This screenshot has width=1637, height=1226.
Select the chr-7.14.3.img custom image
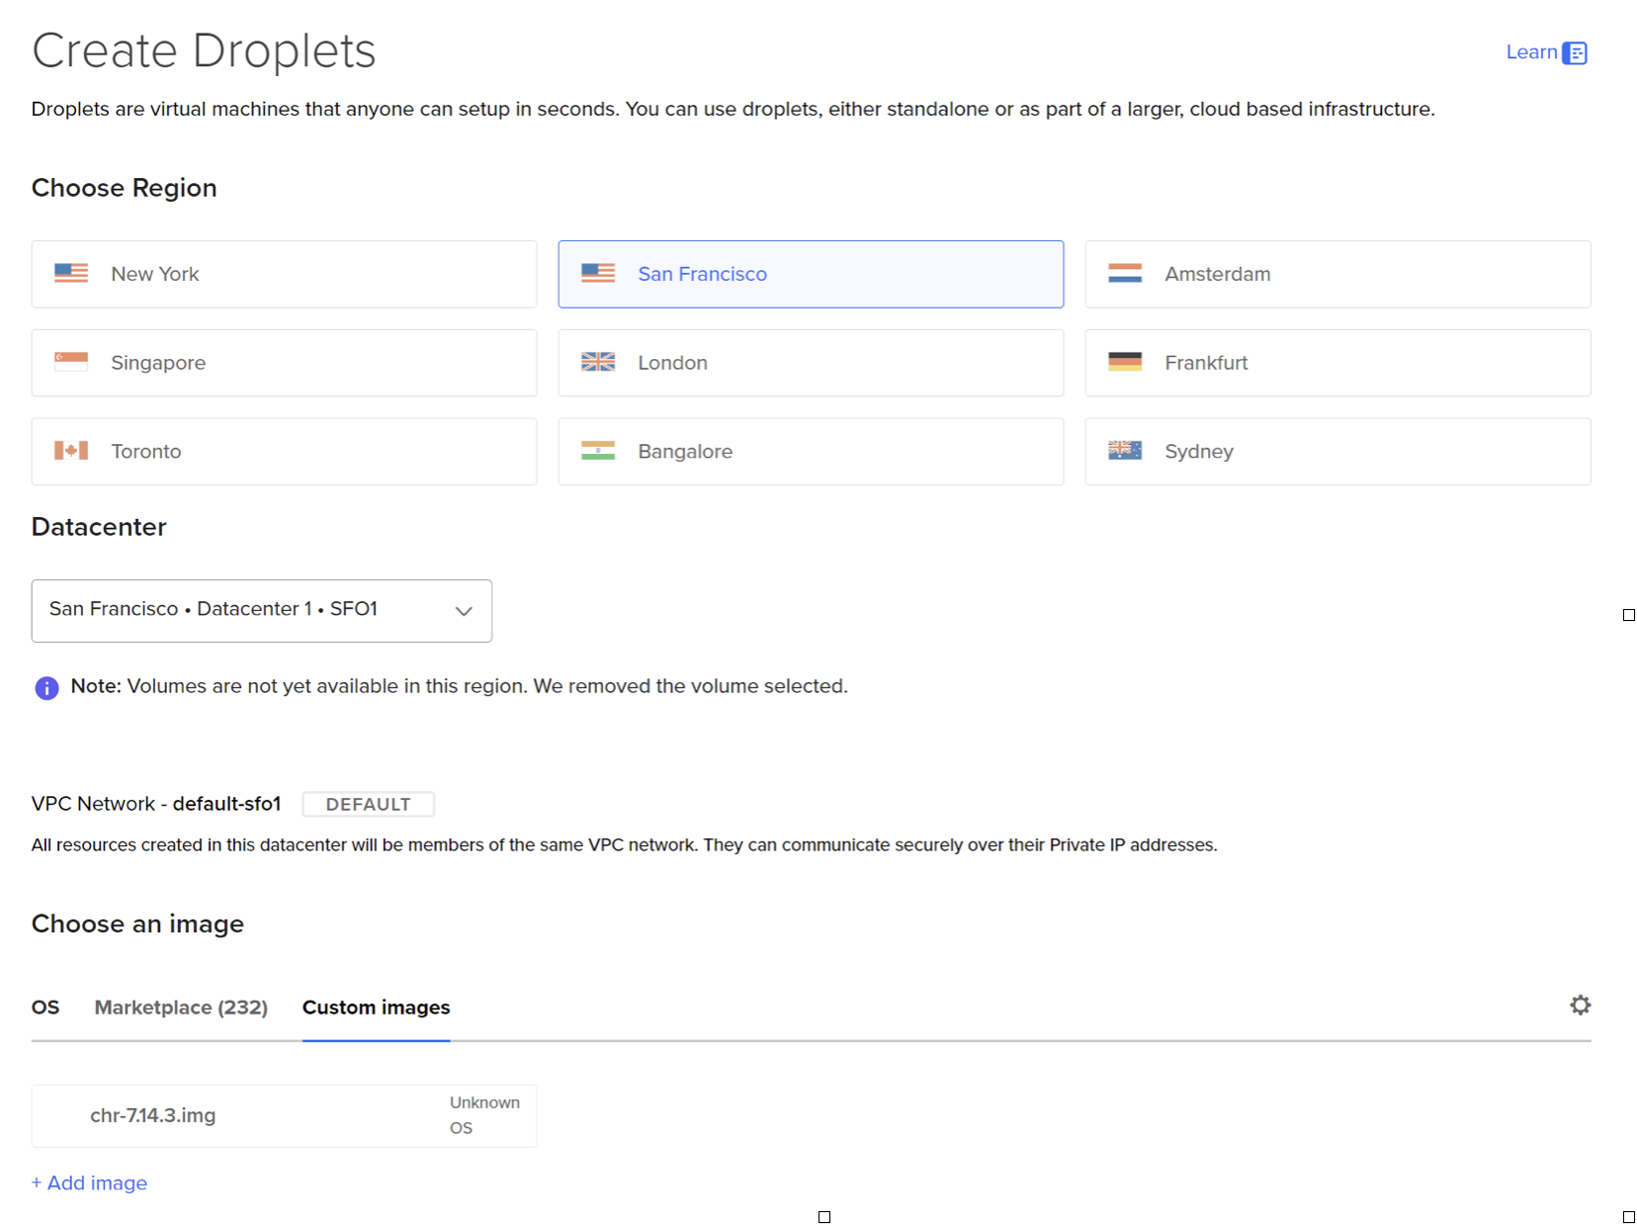(x=284, y=1115)
